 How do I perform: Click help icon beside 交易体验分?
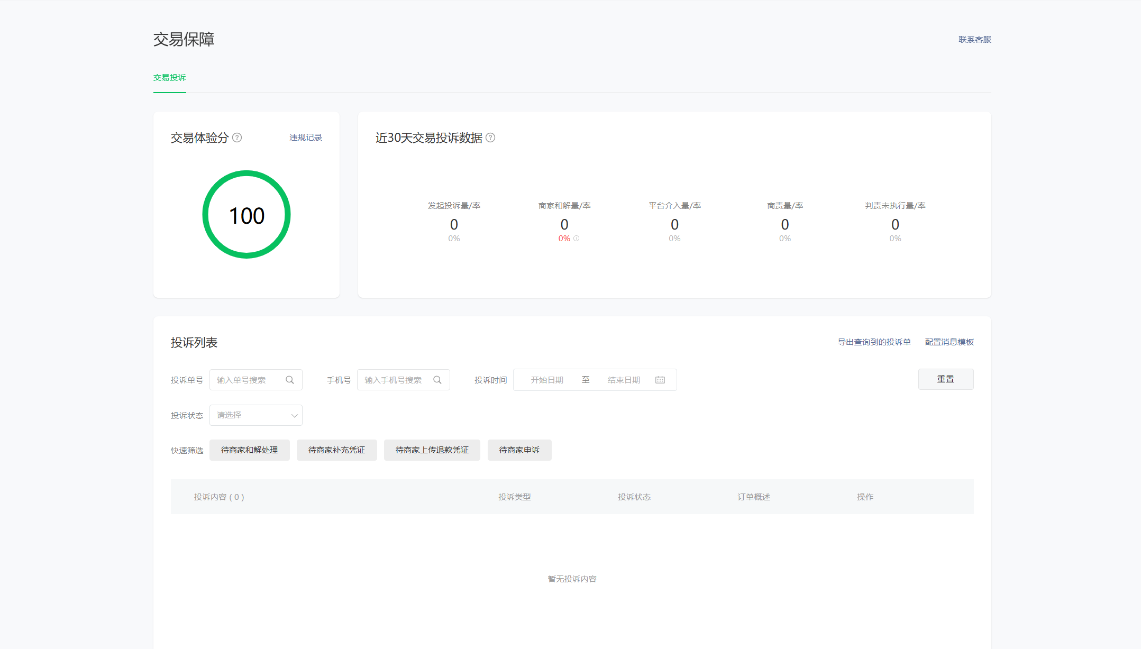coord(237,138)
